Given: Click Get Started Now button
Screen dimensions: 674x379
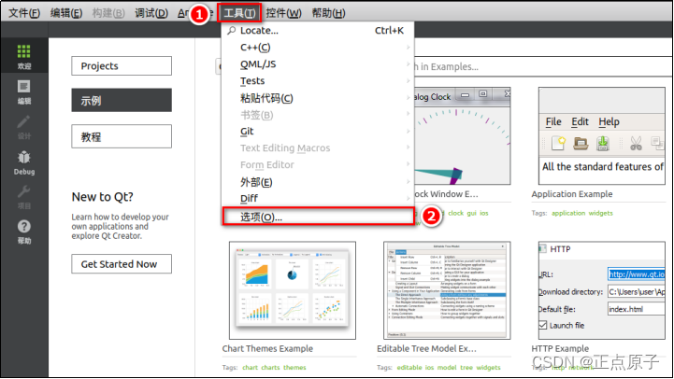Looking at the screenshot, I should pyautogui.click(x=122, y=264).
